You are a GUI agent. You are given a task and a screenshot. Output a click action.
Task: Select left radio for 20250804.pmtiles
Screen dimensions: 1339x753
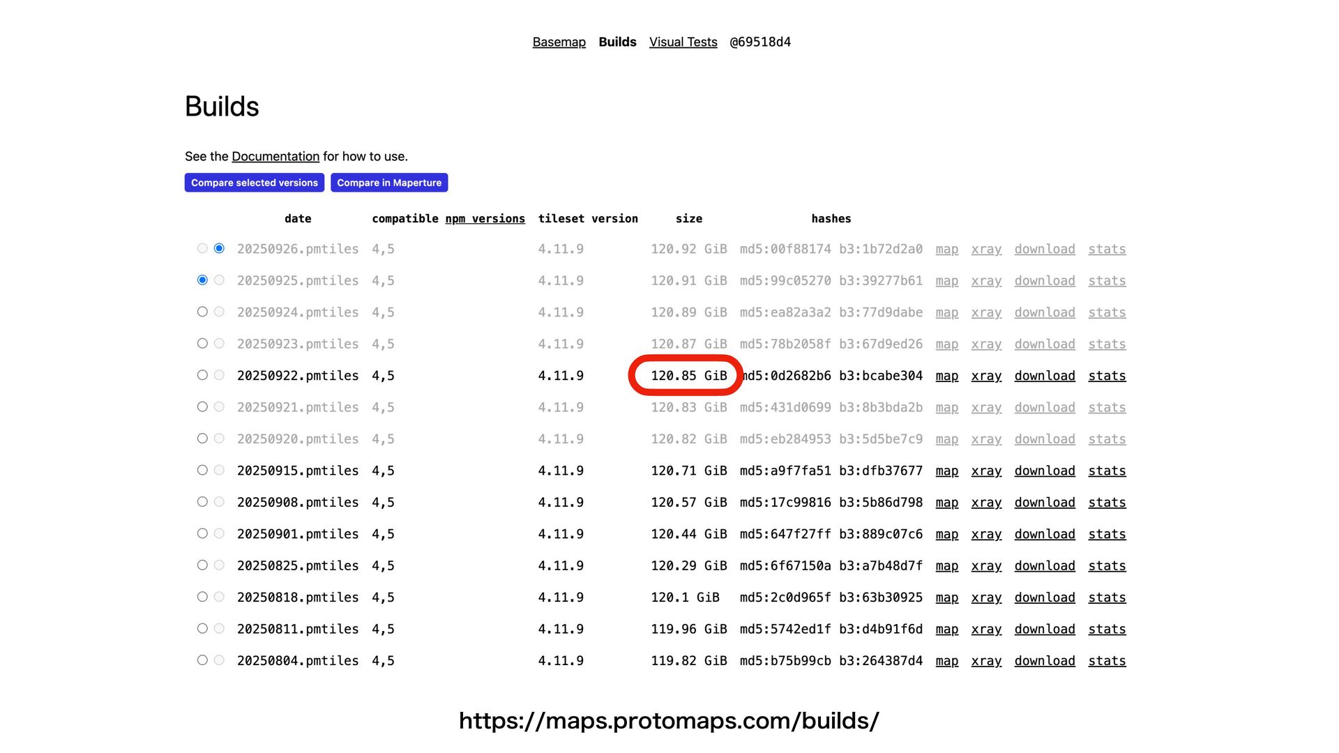click(x=202, y=660)
